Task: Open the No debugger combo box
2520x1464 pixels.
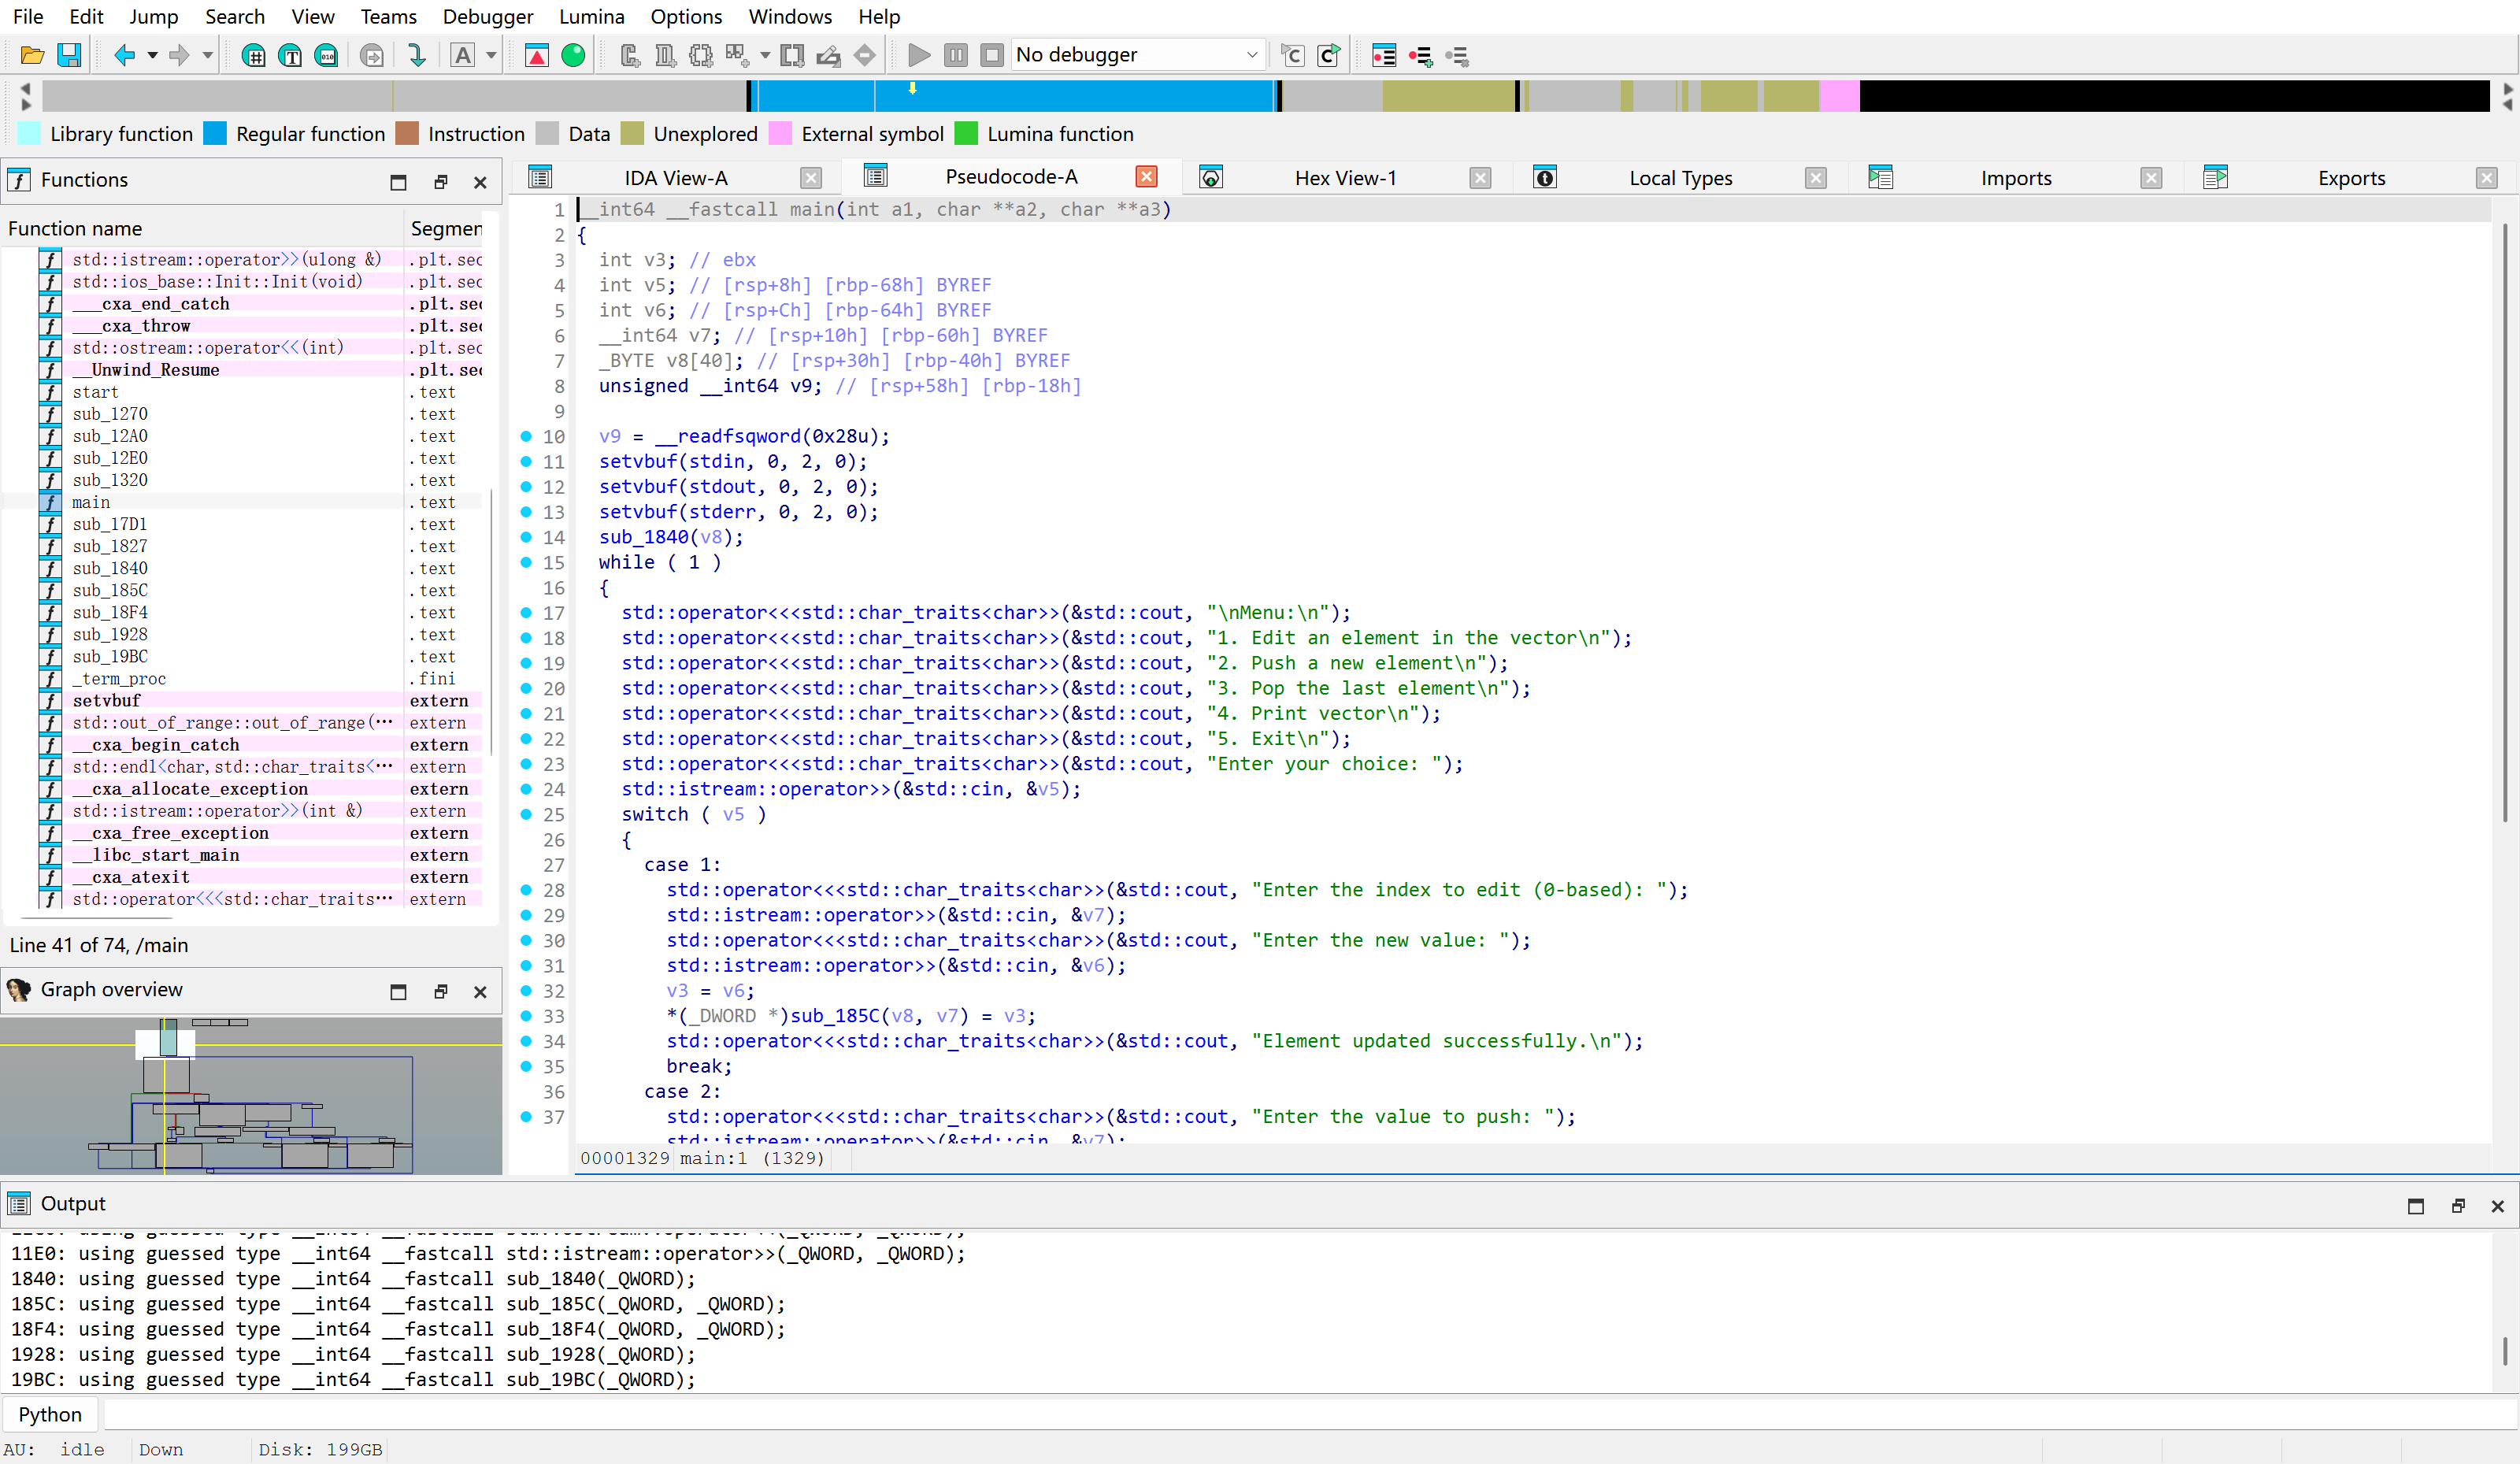Action: (x=1137, y=55)
